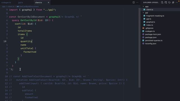Click GetCartByIdDocument constant name in code
This screenshot has height=101, width=180.
tap(31, 17)
